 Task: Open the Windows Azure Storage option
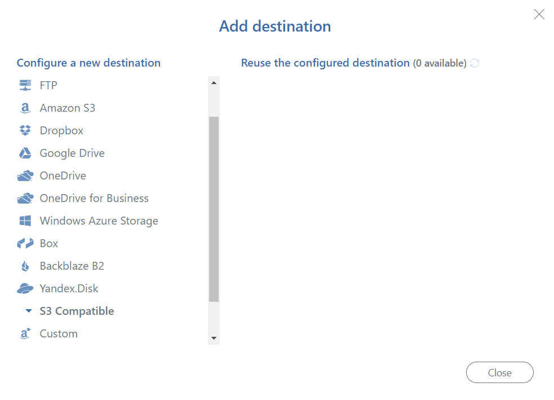tap(99, 221)
